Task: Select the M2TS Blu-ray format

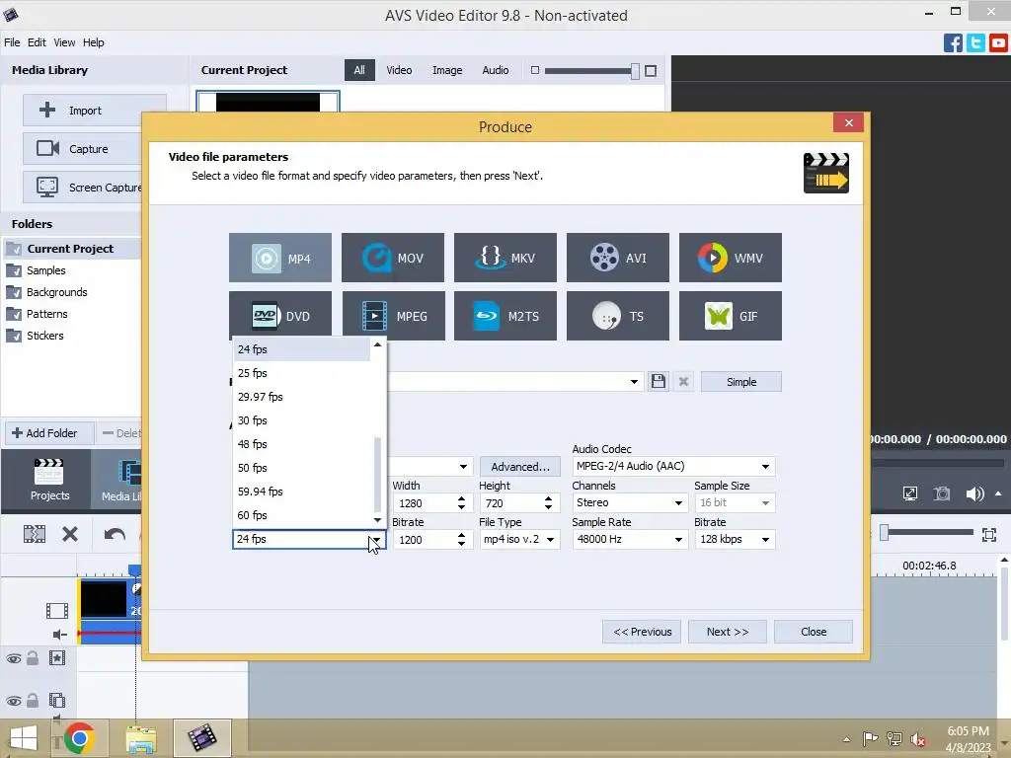Action: [x=505, y=316]
